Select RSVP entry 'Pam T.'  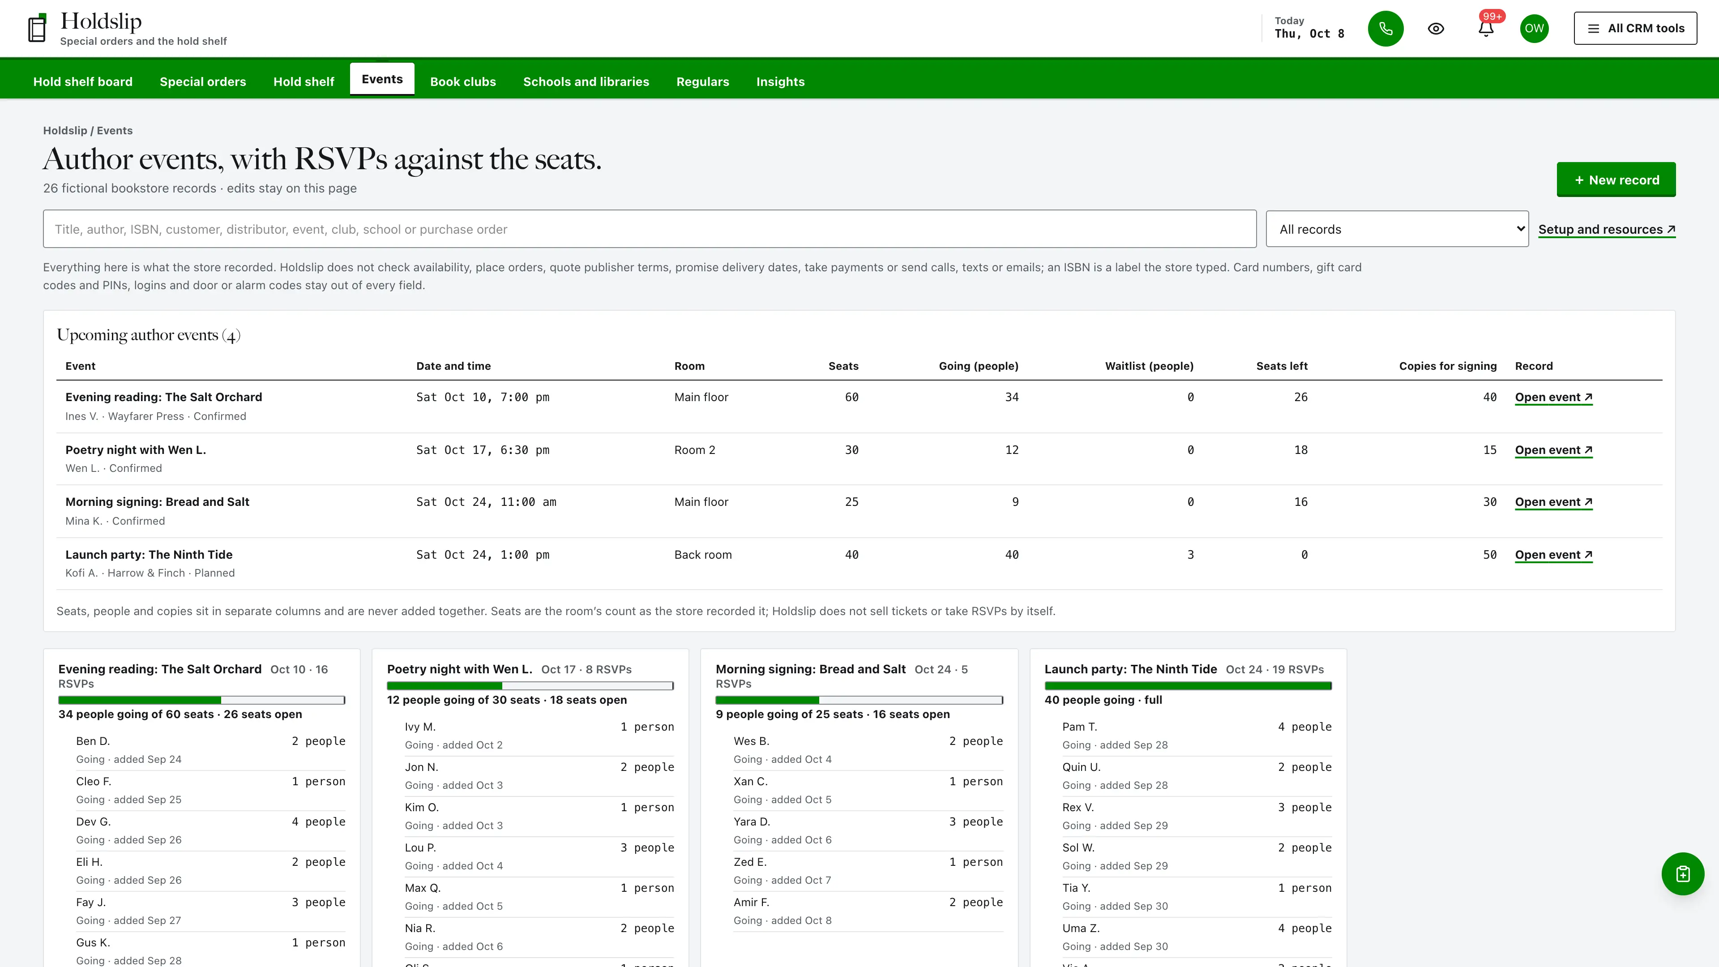click(1197, 736)
